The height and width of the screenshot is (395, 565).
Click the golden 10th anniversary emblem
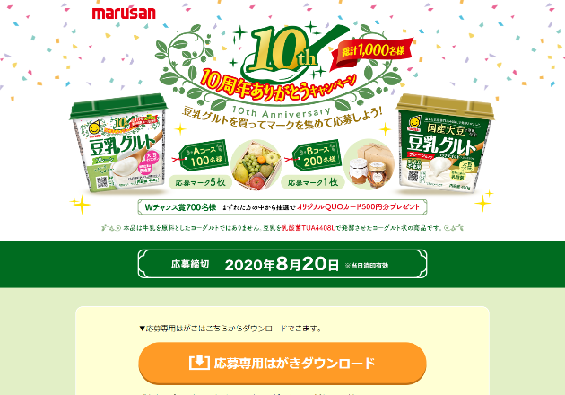click(x=282, y=50)
